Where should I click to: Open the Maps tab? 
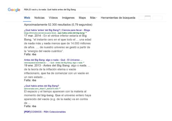(x=82, y=18)
